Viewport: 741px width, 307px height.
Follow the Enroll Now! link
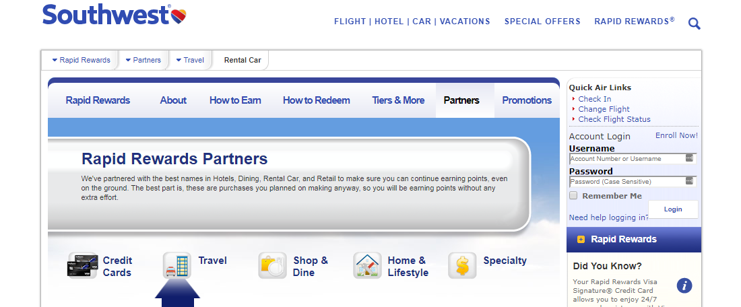676,135
